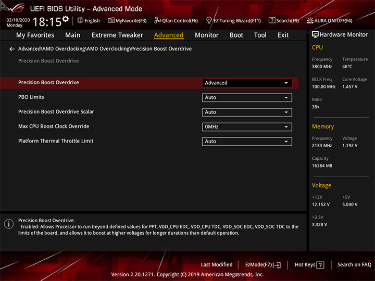375x281 pixels.
Task: Click the settings gear icon beside the clock
Action: pyautogui.click(x=66, y=19)
